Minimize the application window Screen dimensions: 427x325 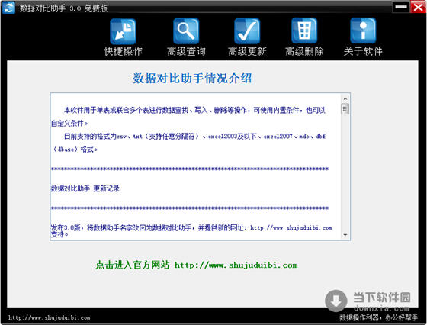click(401, 7)
